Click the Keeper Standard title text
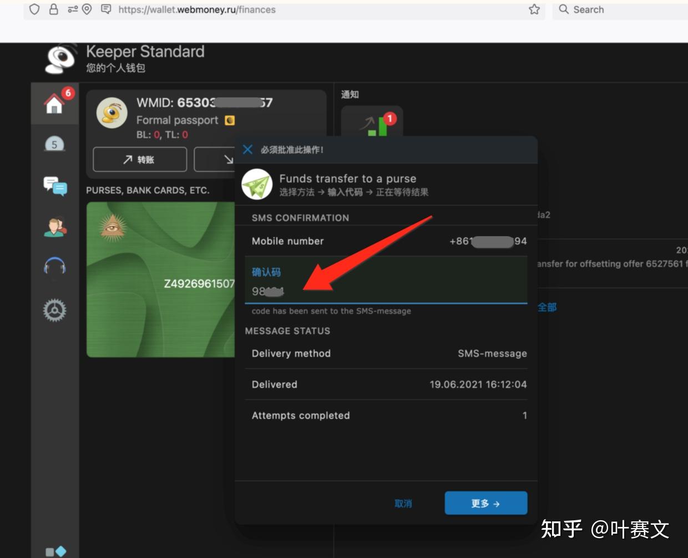The height and width of the screenshot is (558, 688). [x=145, y=52]
